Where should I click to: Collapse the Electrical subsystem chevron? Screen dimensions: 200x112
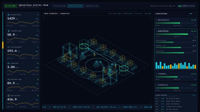tap(156, 31)
